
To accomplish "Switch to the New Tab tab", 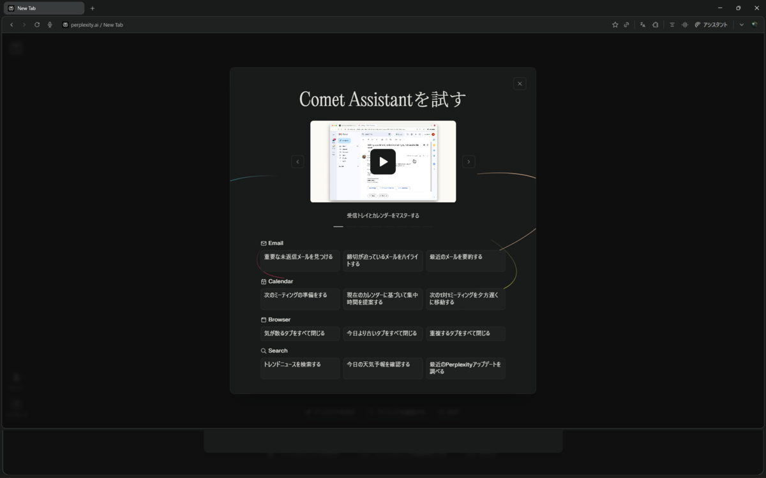I will (x=43, y=8).
